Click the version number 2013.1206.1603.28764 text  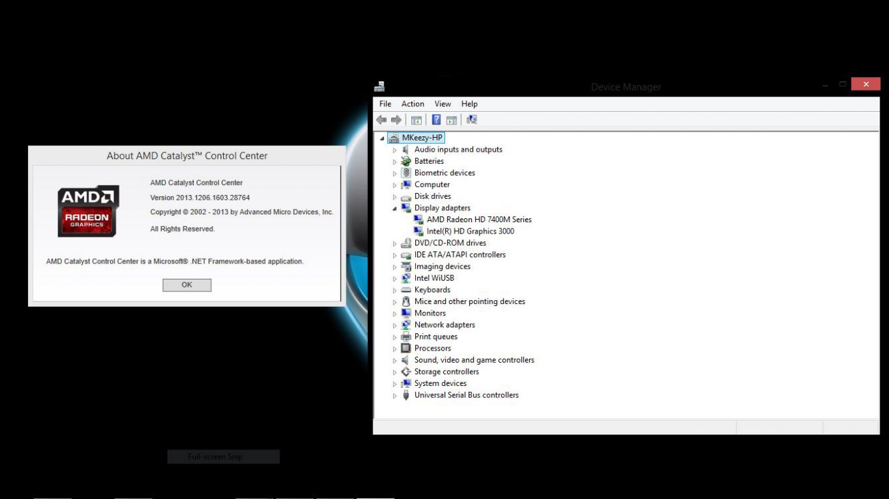click(213, 198)
